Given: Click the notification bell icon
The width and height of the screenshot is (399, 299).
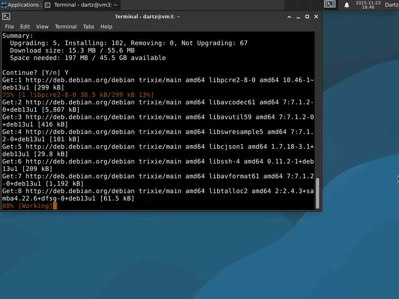Looking at the screenshot, I should tap(346, 5).
